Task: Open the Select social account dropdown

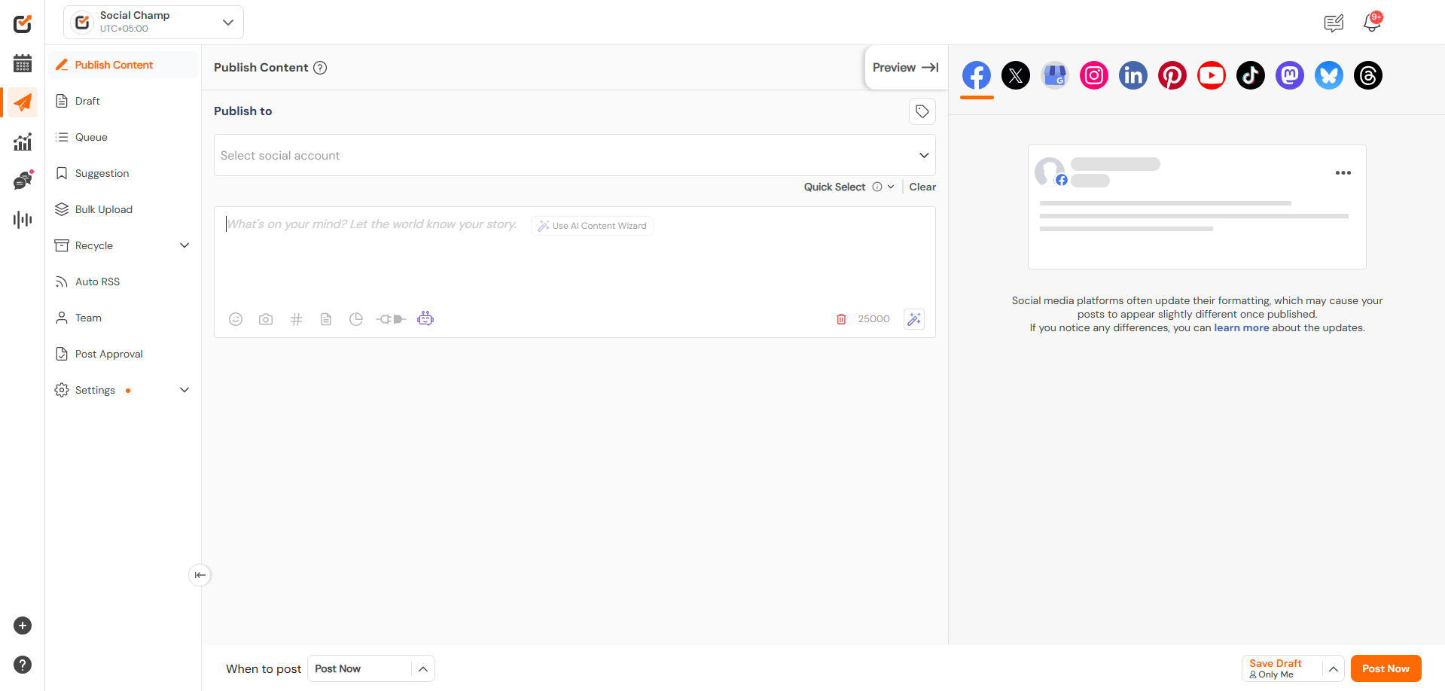Action: (x=575, y=155)
